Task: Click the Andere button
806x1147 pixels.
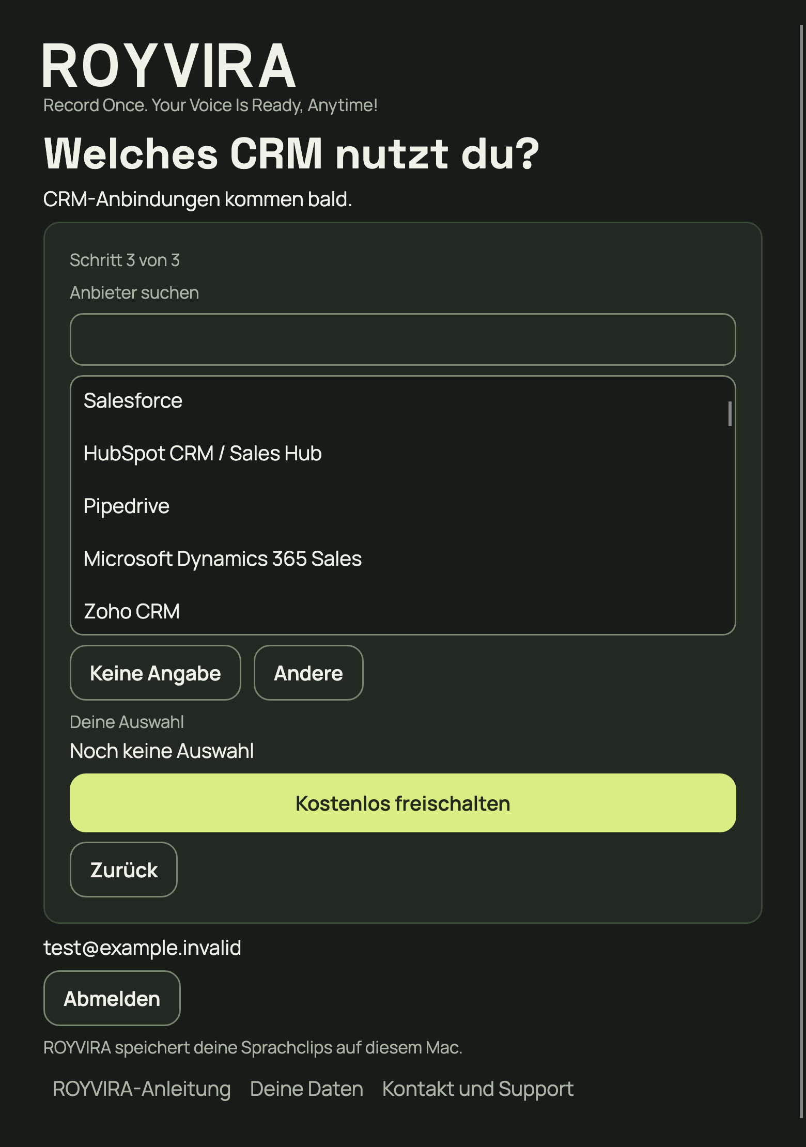Action: click(308, 673)
